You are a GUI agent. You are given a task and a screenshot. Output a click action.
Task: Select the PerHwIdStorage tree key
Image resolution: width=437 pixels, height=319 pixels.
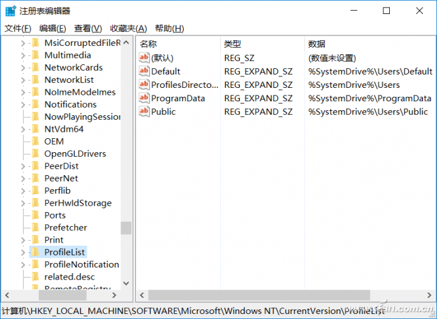[x=78, y=203]
